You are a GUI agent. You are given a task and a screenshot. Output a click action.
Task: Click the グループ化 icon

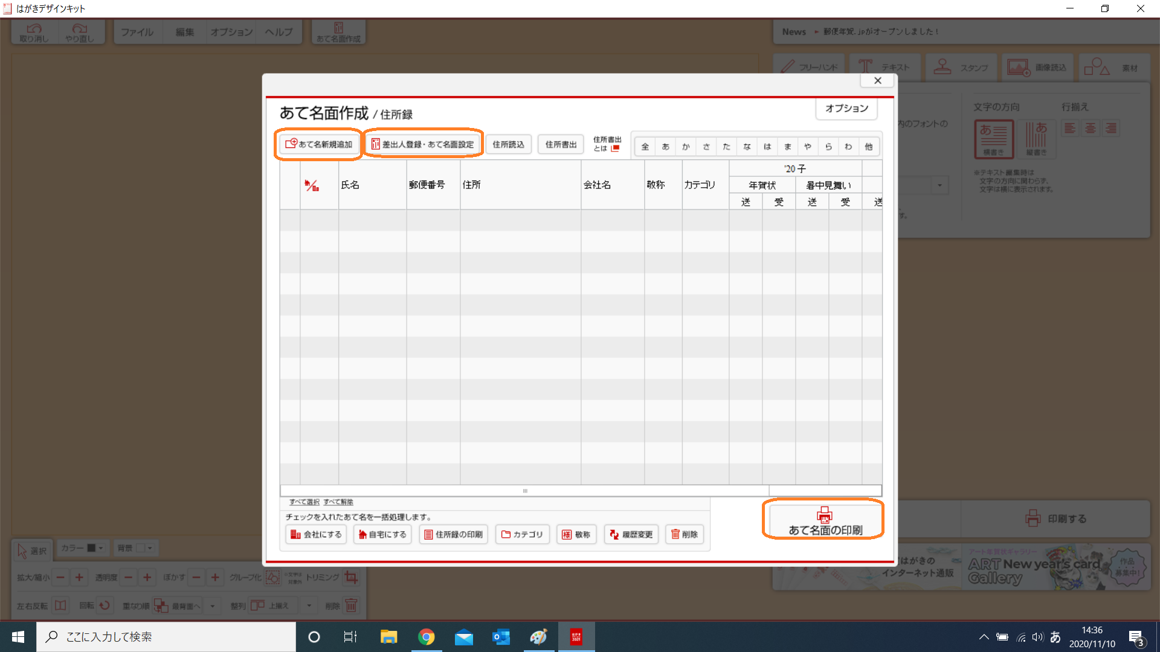(272, 578)
